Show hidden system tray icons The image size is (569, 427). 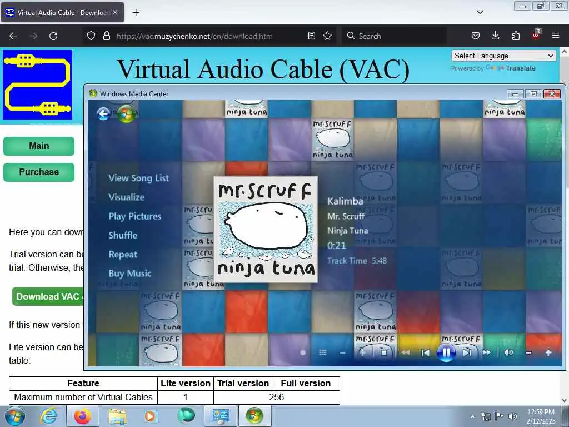[472, 417]
